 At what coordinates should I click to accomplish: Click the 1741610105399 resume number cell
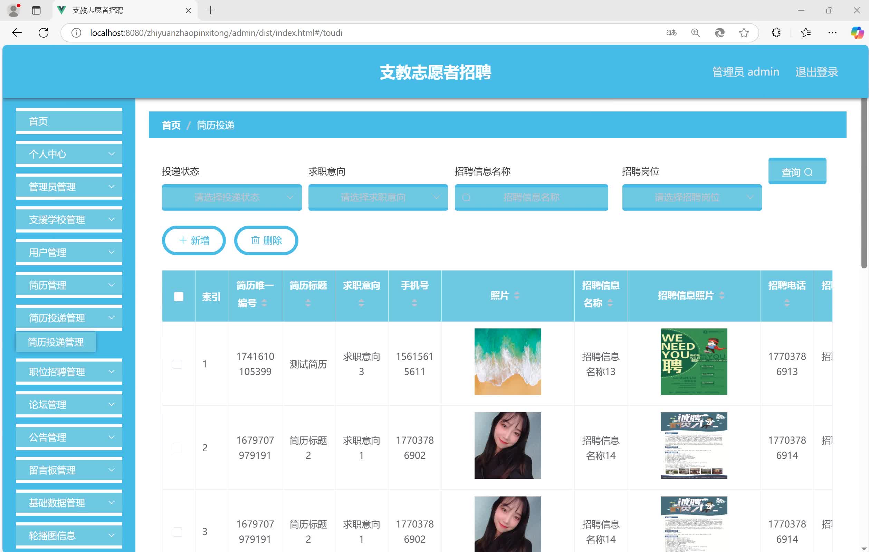(x=255, y=364)
